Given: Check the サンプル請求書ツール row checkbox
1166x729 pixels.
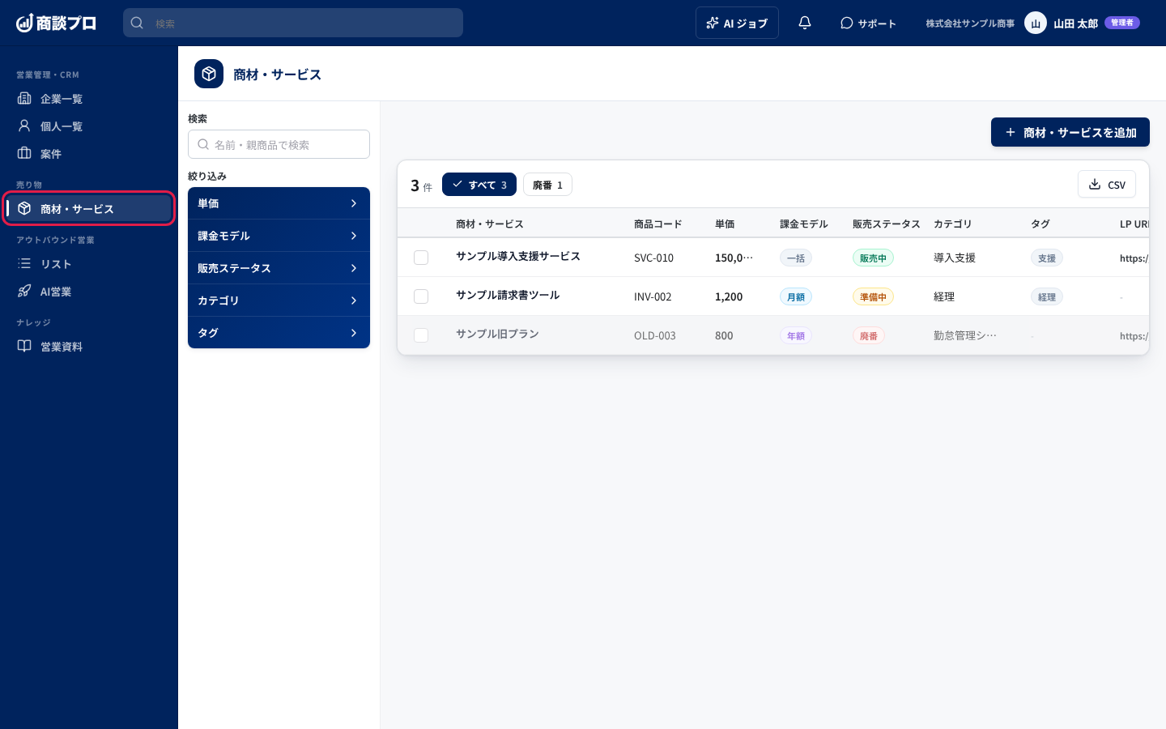Looking at the screenshot, I should tap(421, 296).
